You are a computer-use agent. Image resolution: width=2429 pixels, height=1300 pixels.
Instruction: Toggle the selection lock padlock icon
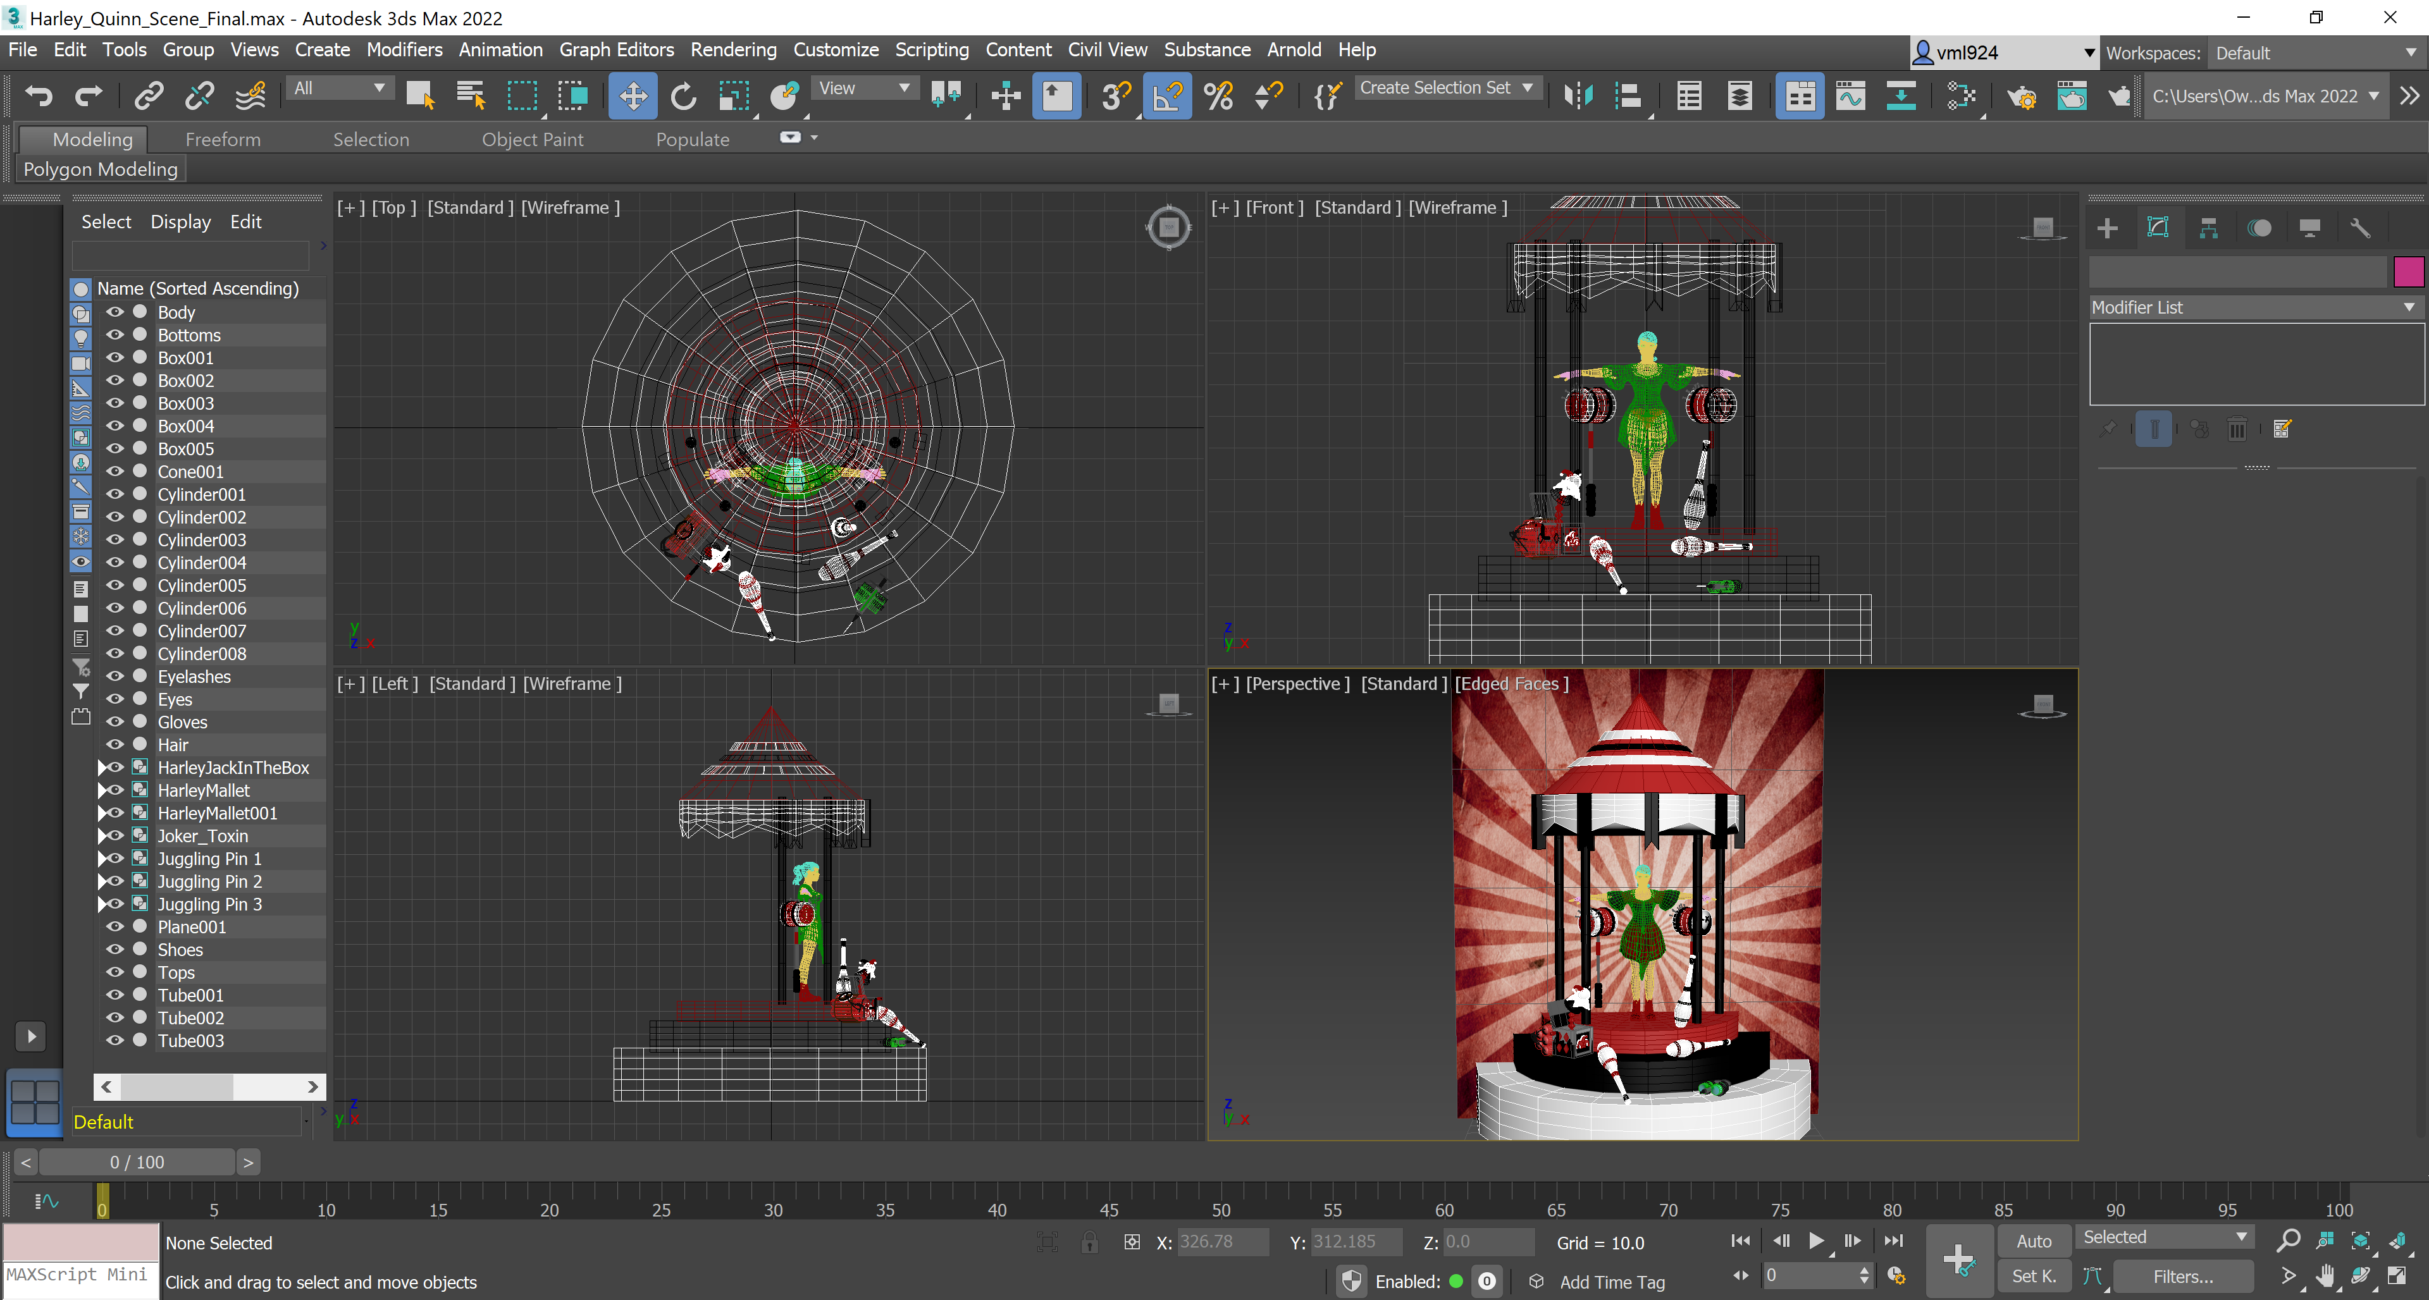(1090, 1242)
